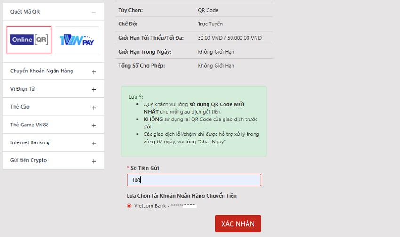Viewport: 400px width, 237px height.
Task: Click the Tùy Chọn label
Action: coord(130,10)
